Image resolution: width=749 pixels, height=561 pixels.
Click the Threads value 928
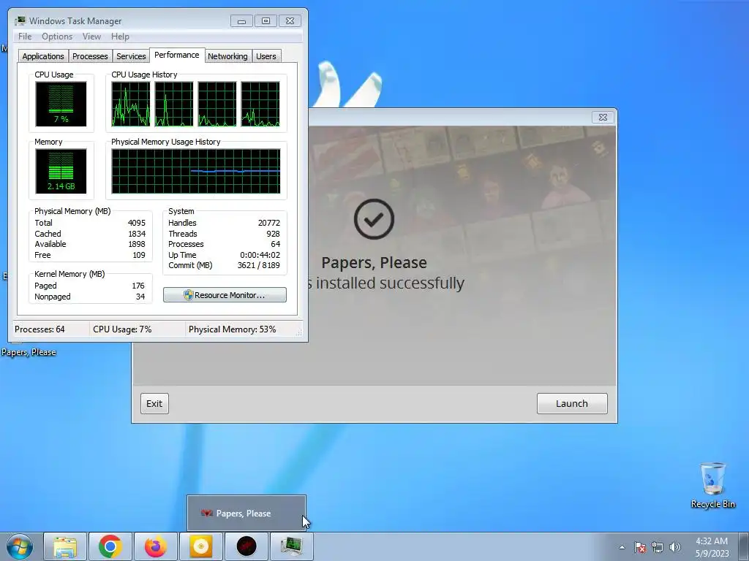(274, 234)
